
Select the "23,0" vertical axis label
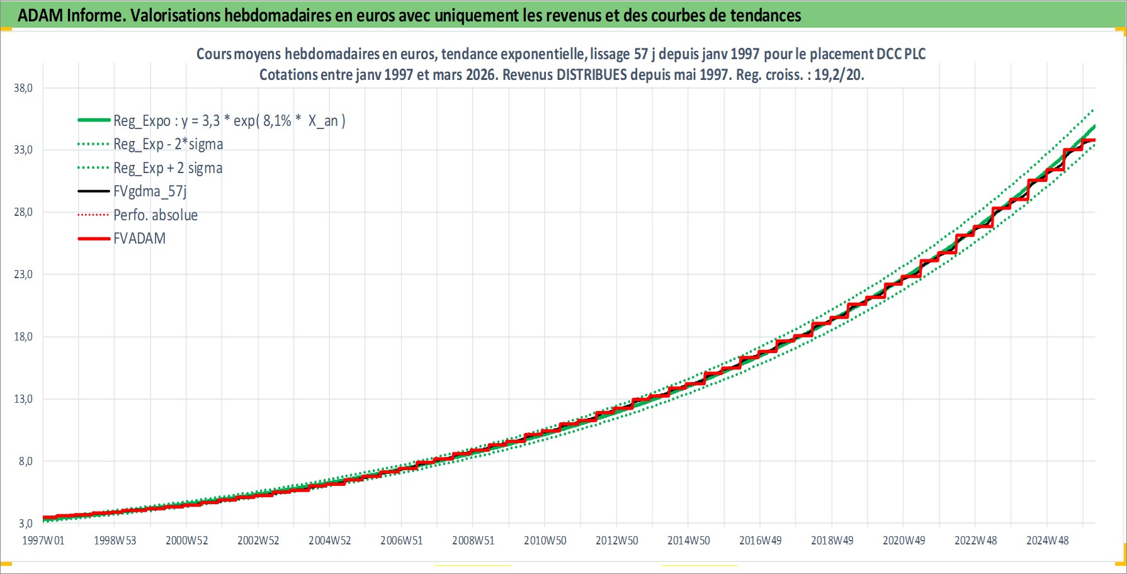23,274
